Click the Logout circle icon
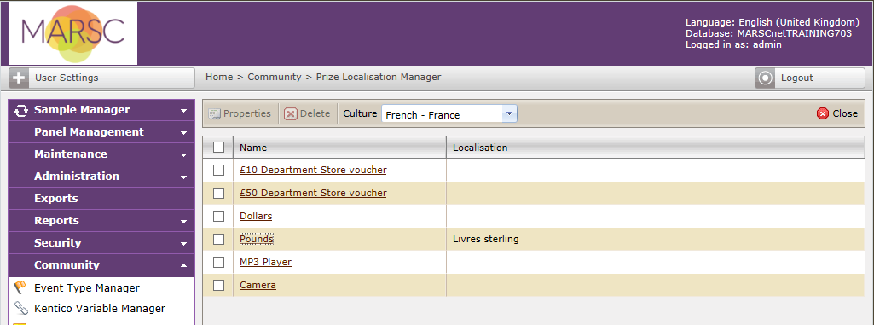 coord(765,78)
